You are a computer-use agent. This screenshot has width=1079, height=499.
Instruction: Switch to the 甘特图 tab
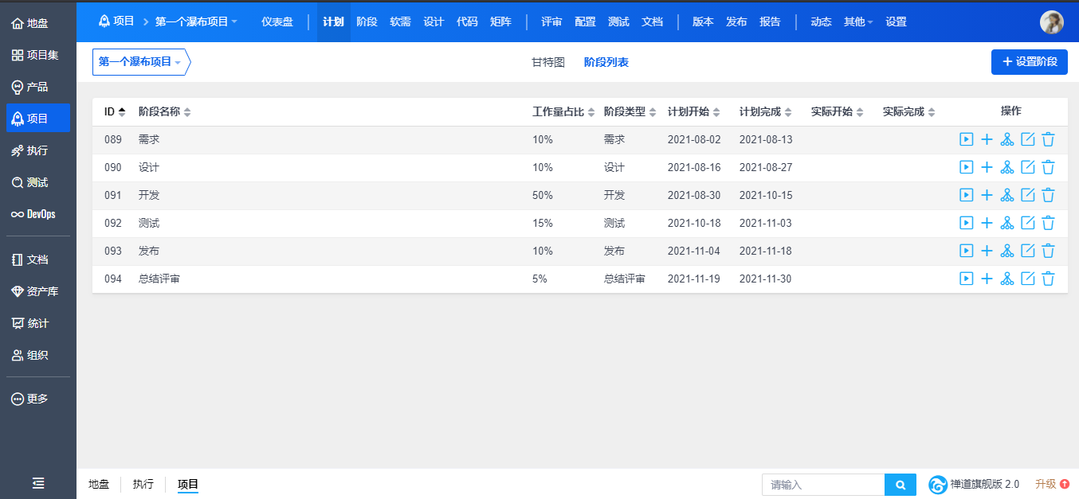[x=548, y=62]
